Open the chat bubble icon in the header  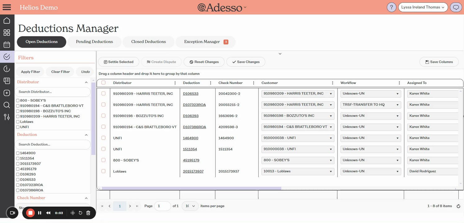click(456, 7)
